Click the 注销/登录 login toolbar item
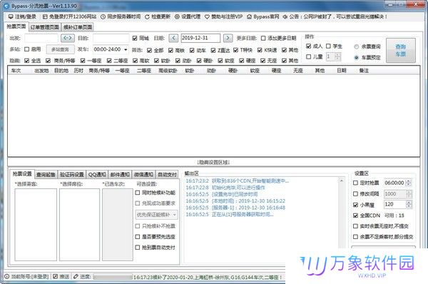The image size is (428, 284). pos(22,16)
